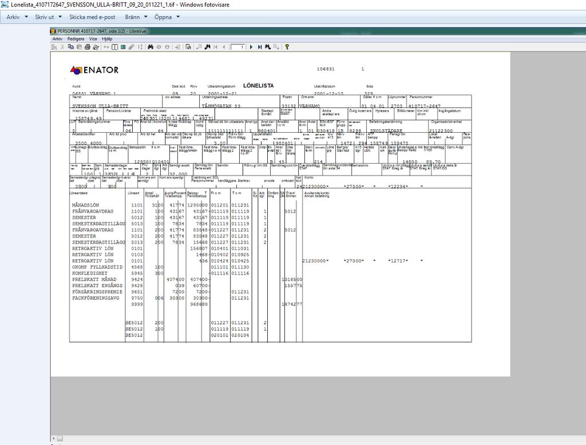Click the green table layout icon
Screen dimensions: 586x445
click(x=123, y=47)
